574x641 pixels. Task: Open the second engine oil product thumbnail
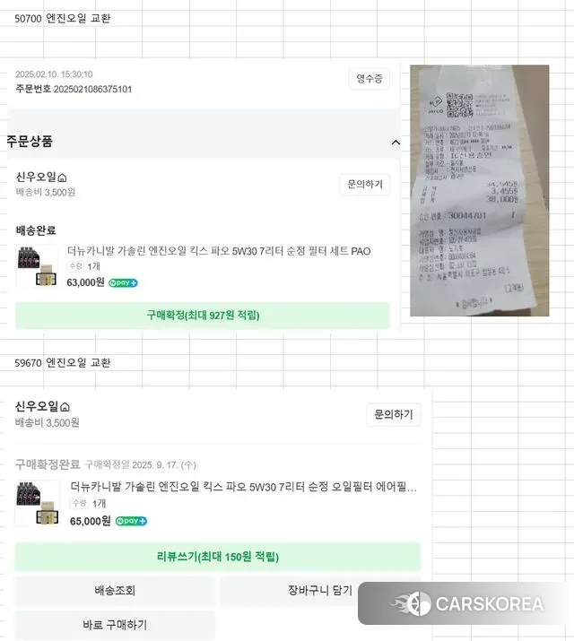click(x=38, y=503)
